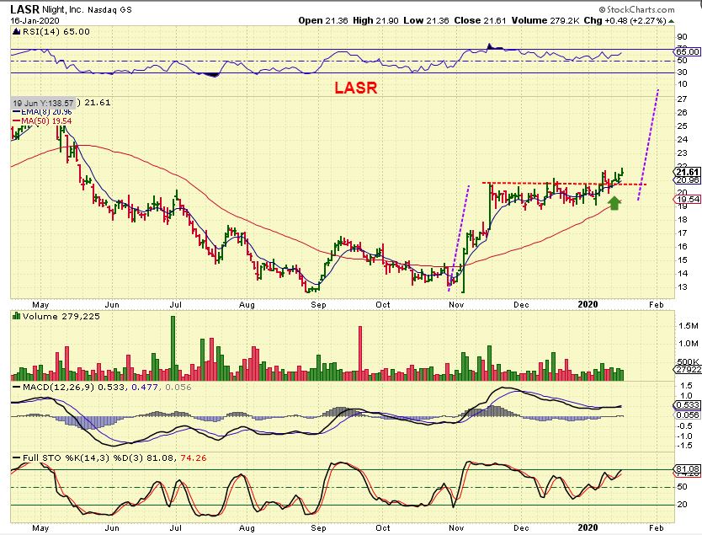Click the Close 21.61 value in the header
This screenshot has height=535, width=702.
pyautogui.click(x=480, y=20)
